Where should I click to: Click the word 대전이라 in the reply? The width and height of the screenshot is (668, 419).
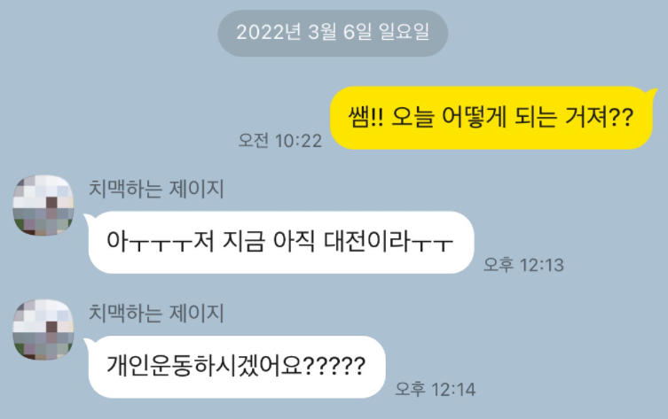(x=367, y=241)
